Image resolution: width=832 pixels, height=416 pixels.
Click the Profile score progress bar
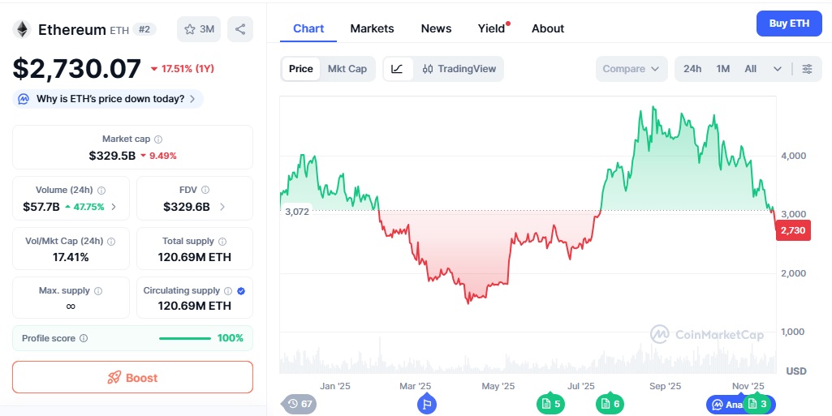[x=184, y=338]
